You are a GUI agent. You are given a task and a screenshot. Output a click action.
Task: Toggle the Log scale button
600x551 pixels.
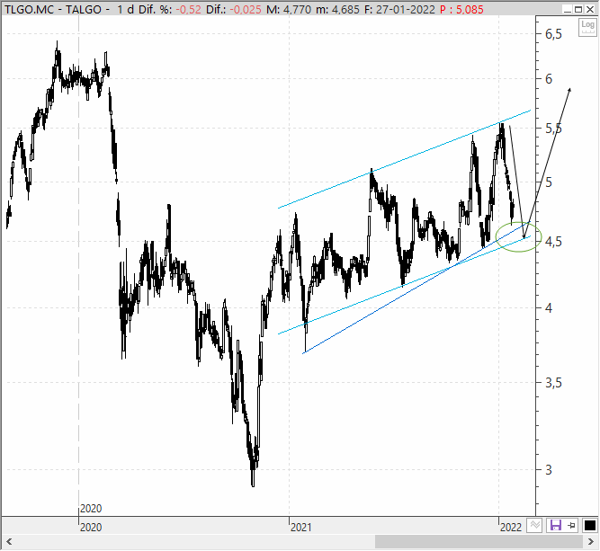587,28
